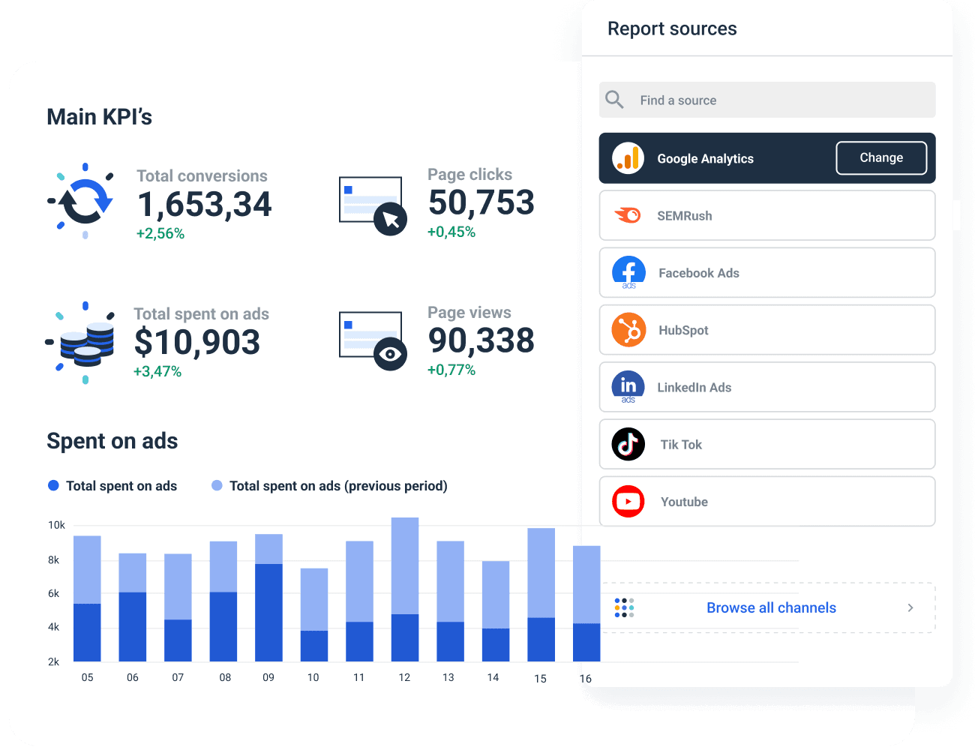This screenshot has width=975, height=750.
Task: Open the Browse all channels link
Action: pos(771,607)
